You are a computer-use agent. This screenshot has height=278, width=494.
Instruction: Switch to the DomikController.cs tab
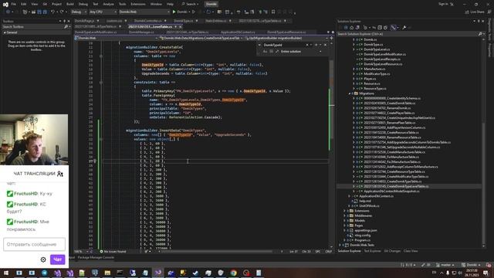point(147,21)
